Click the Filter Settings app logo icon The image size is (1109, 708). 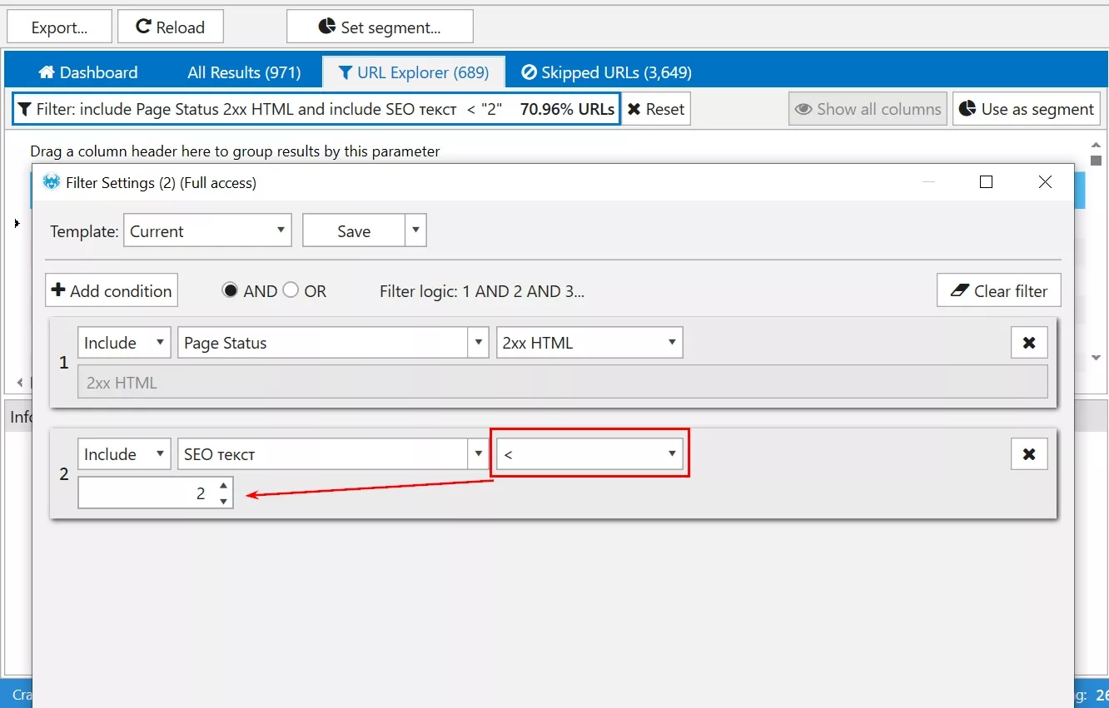pos(52,182)
